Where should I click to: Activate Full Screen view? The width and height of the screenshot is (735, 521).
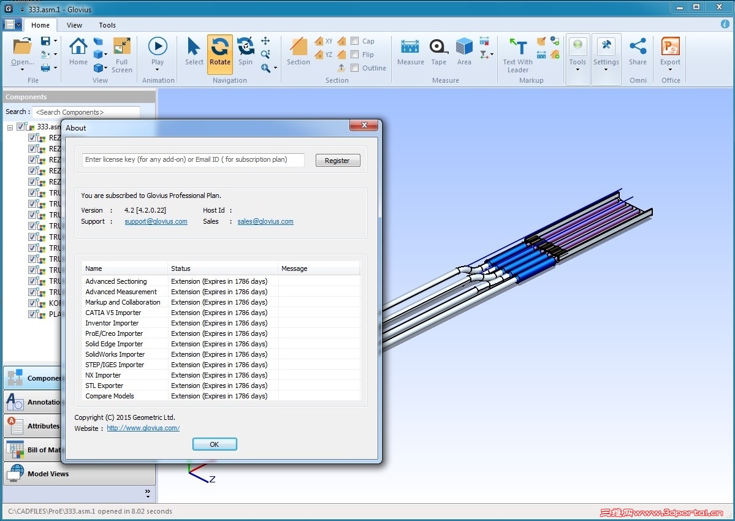[x=122, y=47]
